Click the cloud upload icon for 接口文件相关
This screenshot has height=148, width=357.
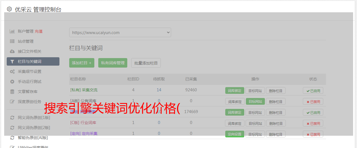pos(12,51)
